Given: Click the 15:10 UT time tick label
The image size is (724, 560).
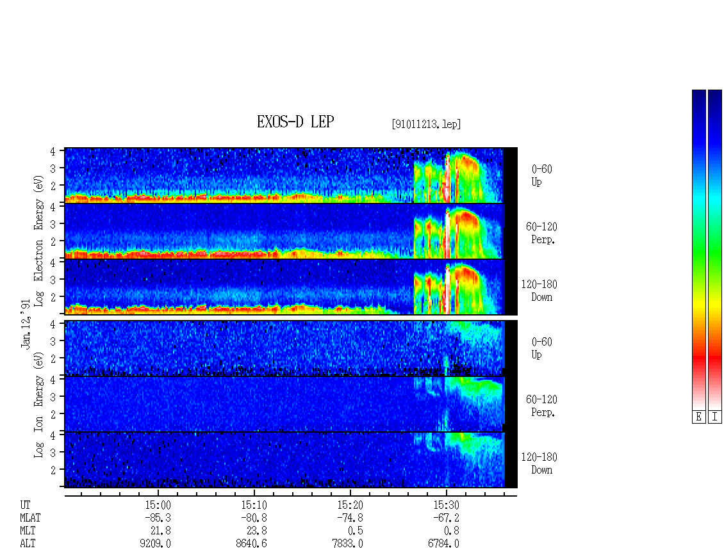Looking at the screenshot, I should pos(254,505).
